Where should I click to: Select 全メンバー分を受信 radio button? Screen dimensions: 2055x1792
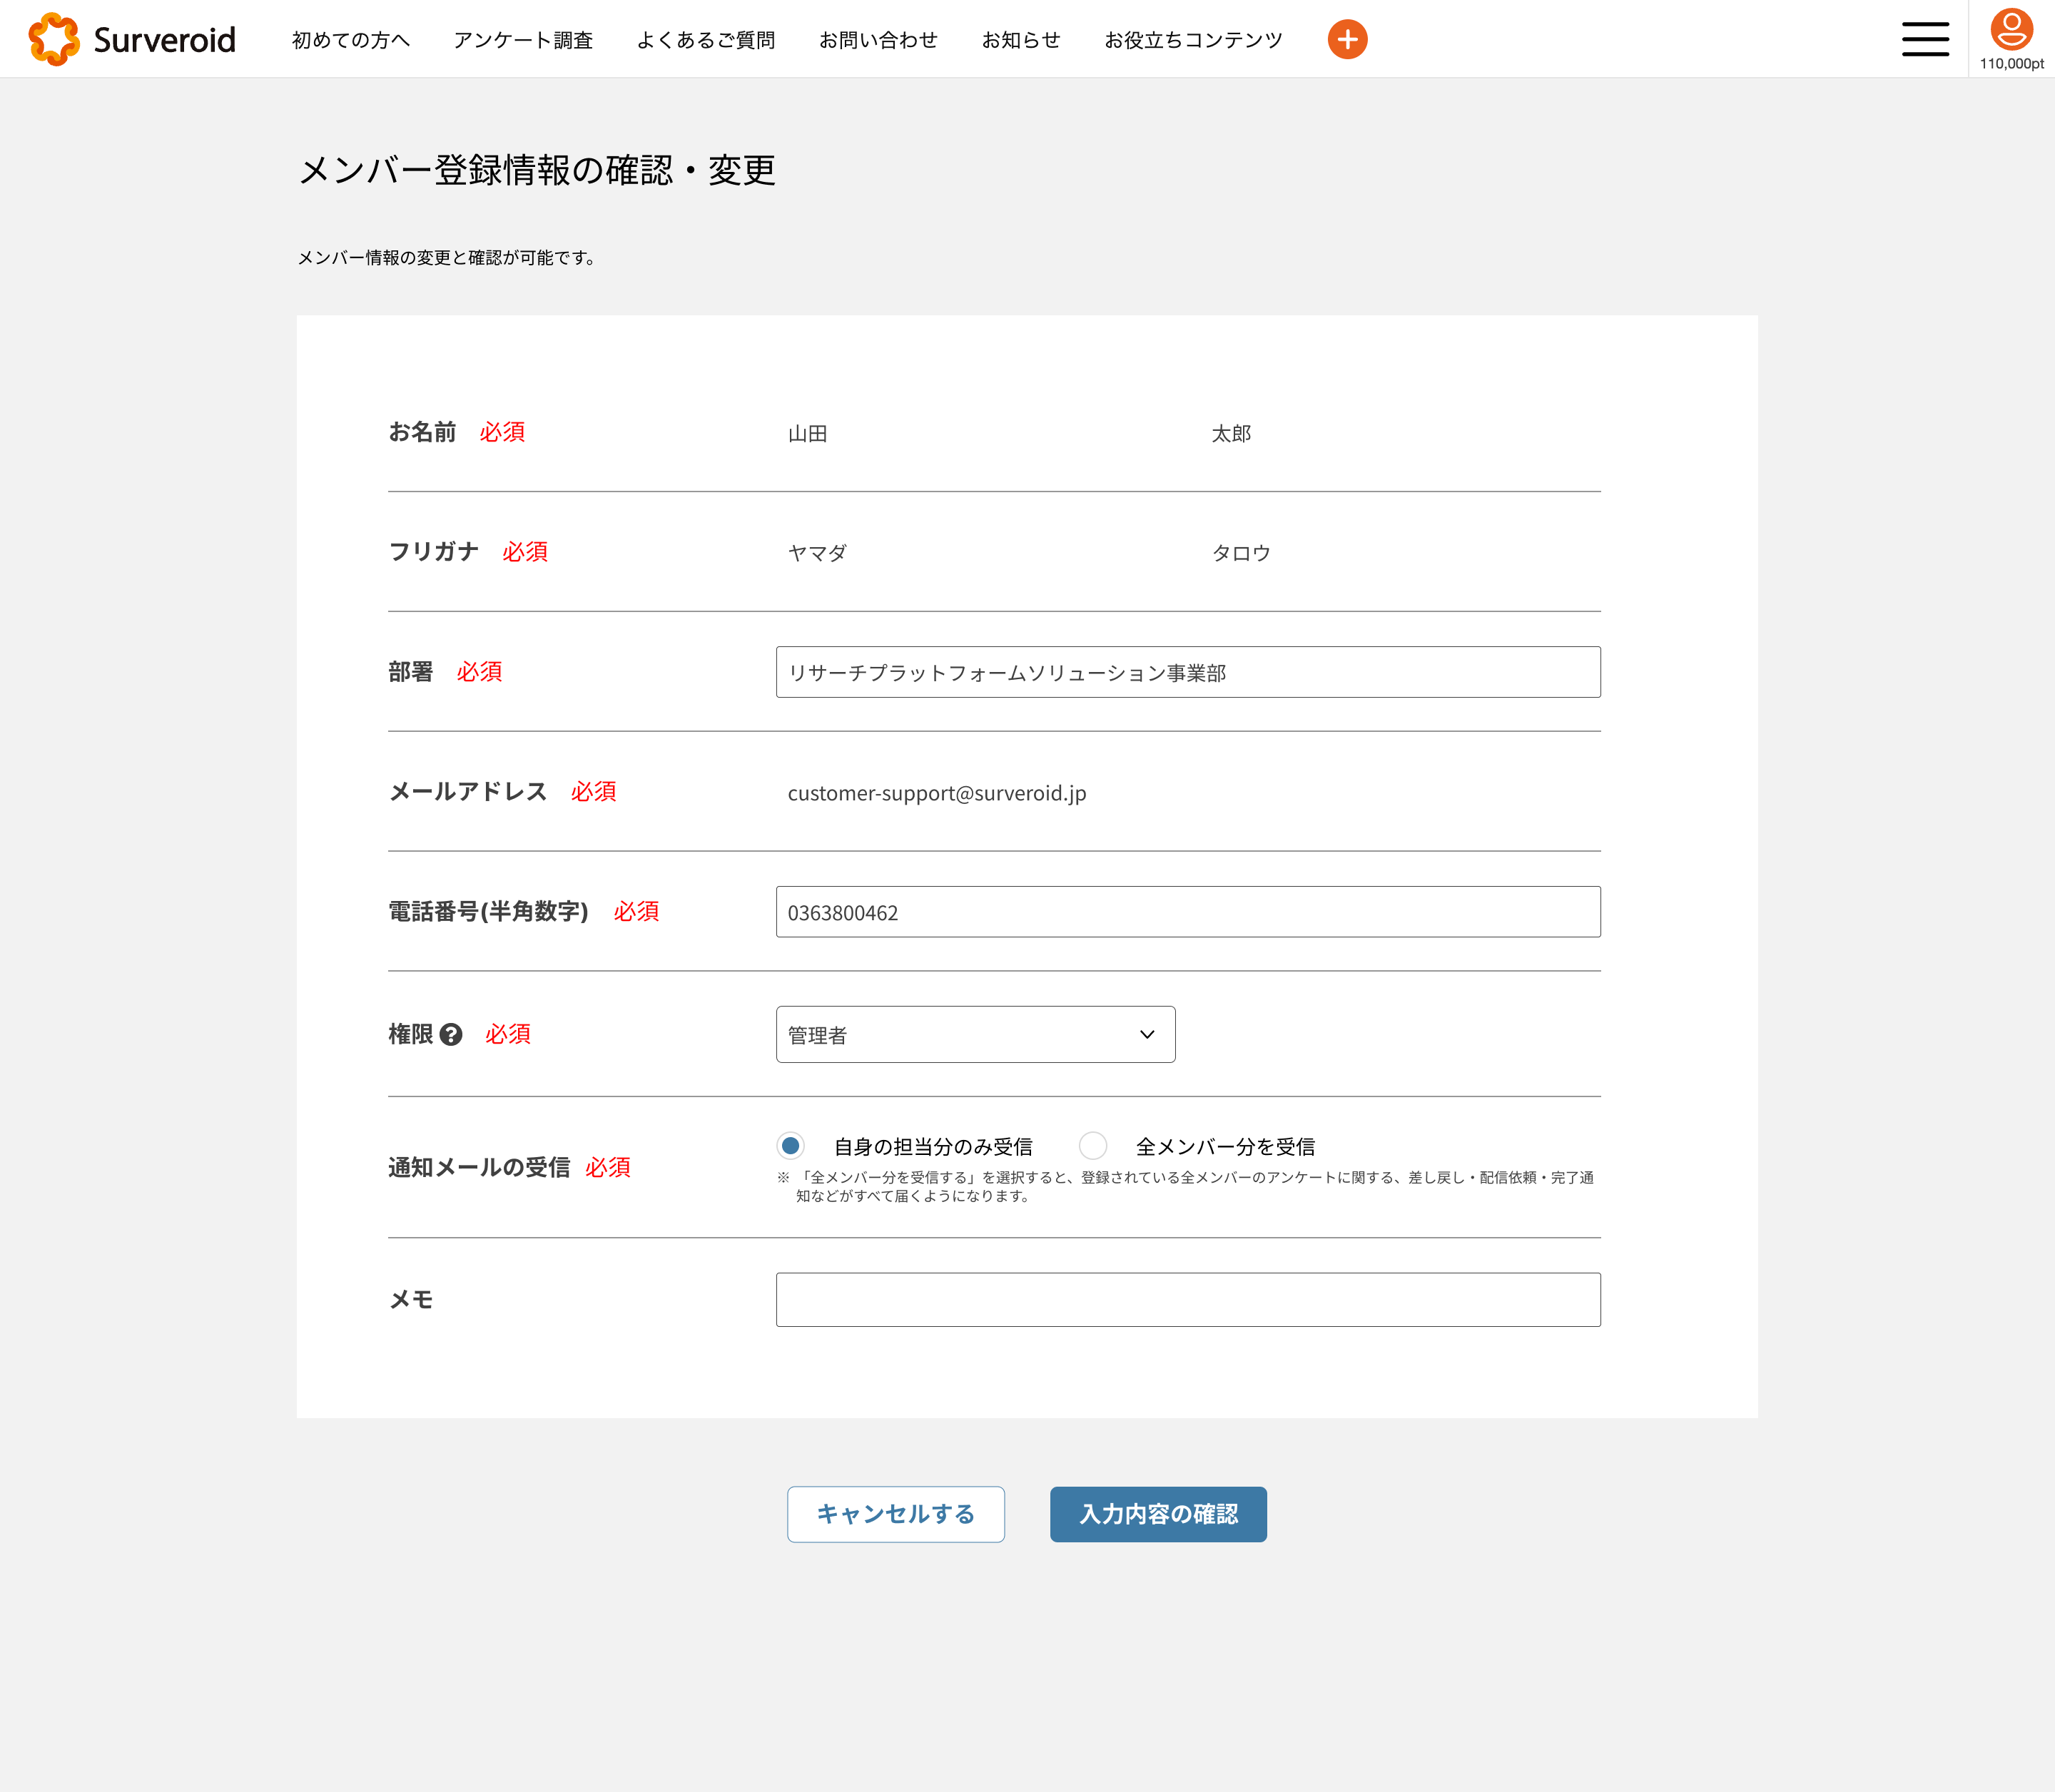tap(1093, 1146)
